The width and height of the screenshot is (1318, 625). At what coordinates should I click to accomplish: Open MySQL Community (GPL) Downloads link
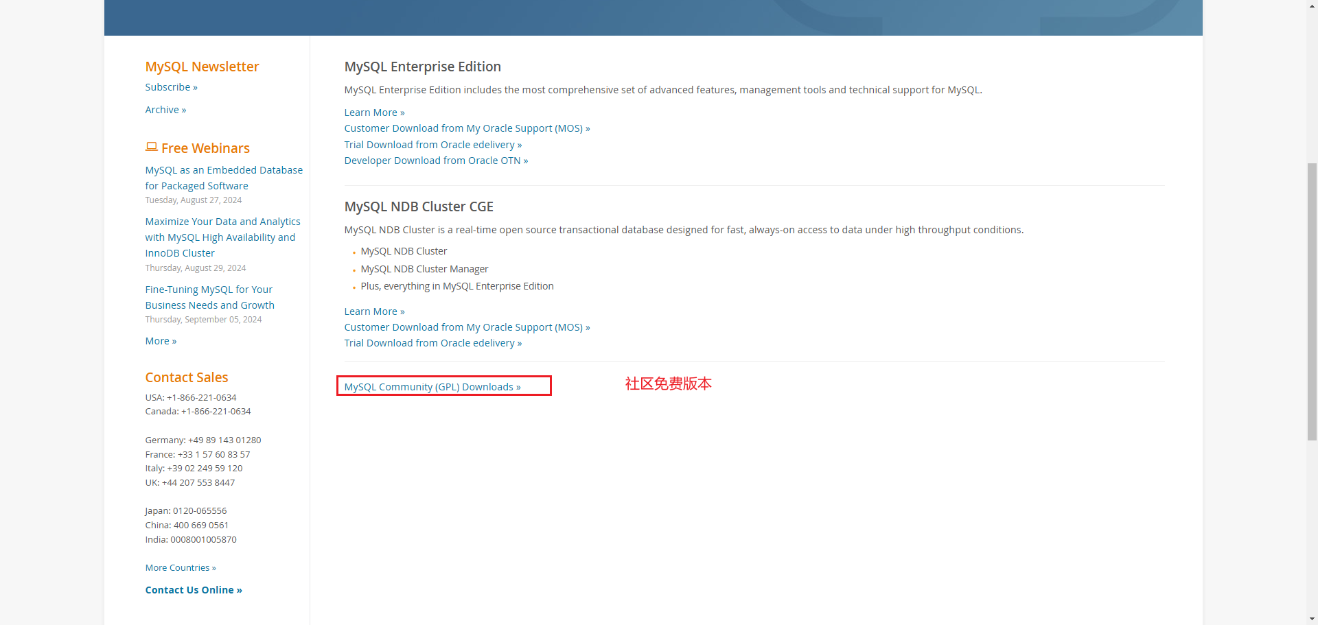click(432, 387)
